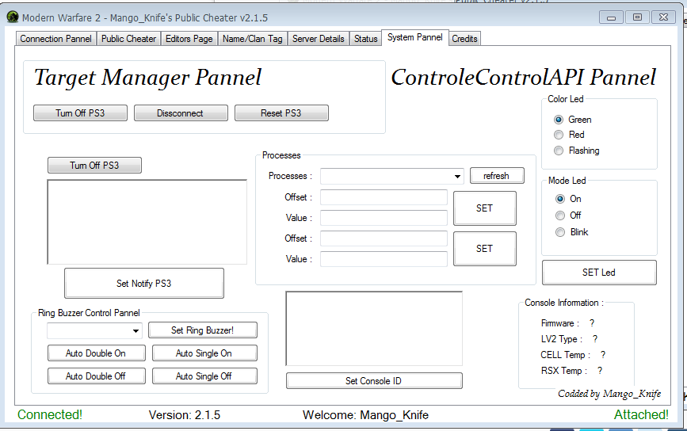687x431 pixels.
Task: Go to the Name/Clan Tag tab
Action: (252, 39)
